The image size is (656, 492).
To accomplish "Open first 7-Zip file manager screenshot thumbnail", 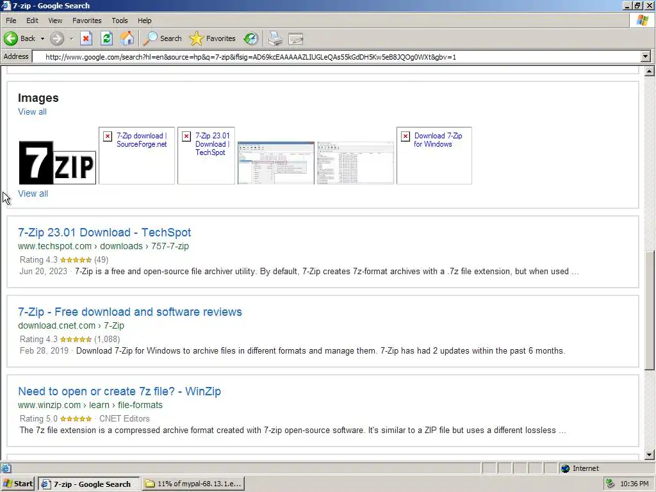I will tap(275, 163).
